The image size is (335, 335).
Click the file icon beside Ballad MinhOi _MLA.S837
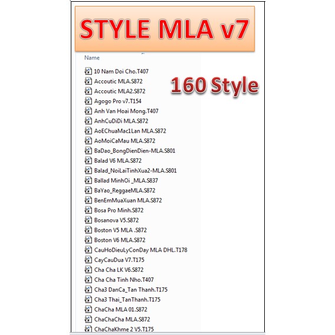click(88, 180)
